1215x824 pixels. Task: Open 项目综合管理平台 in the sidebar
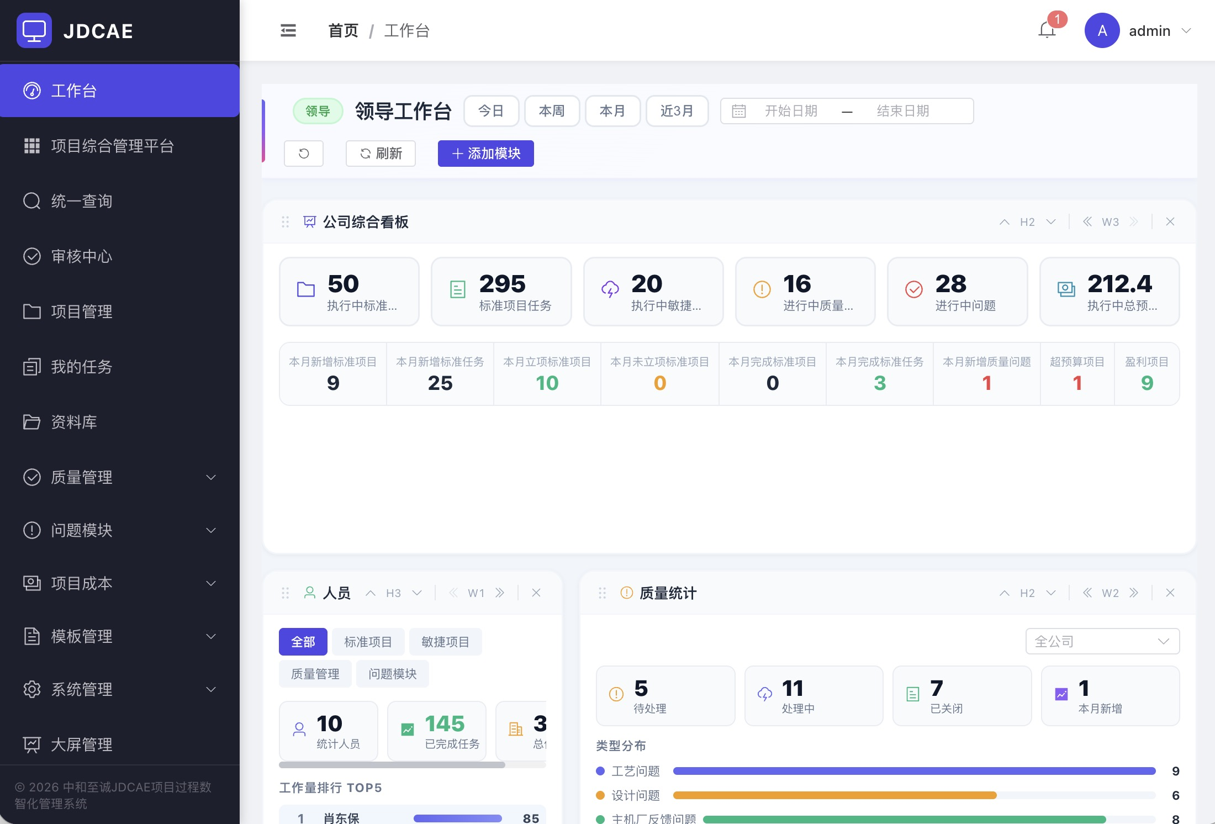120,146
